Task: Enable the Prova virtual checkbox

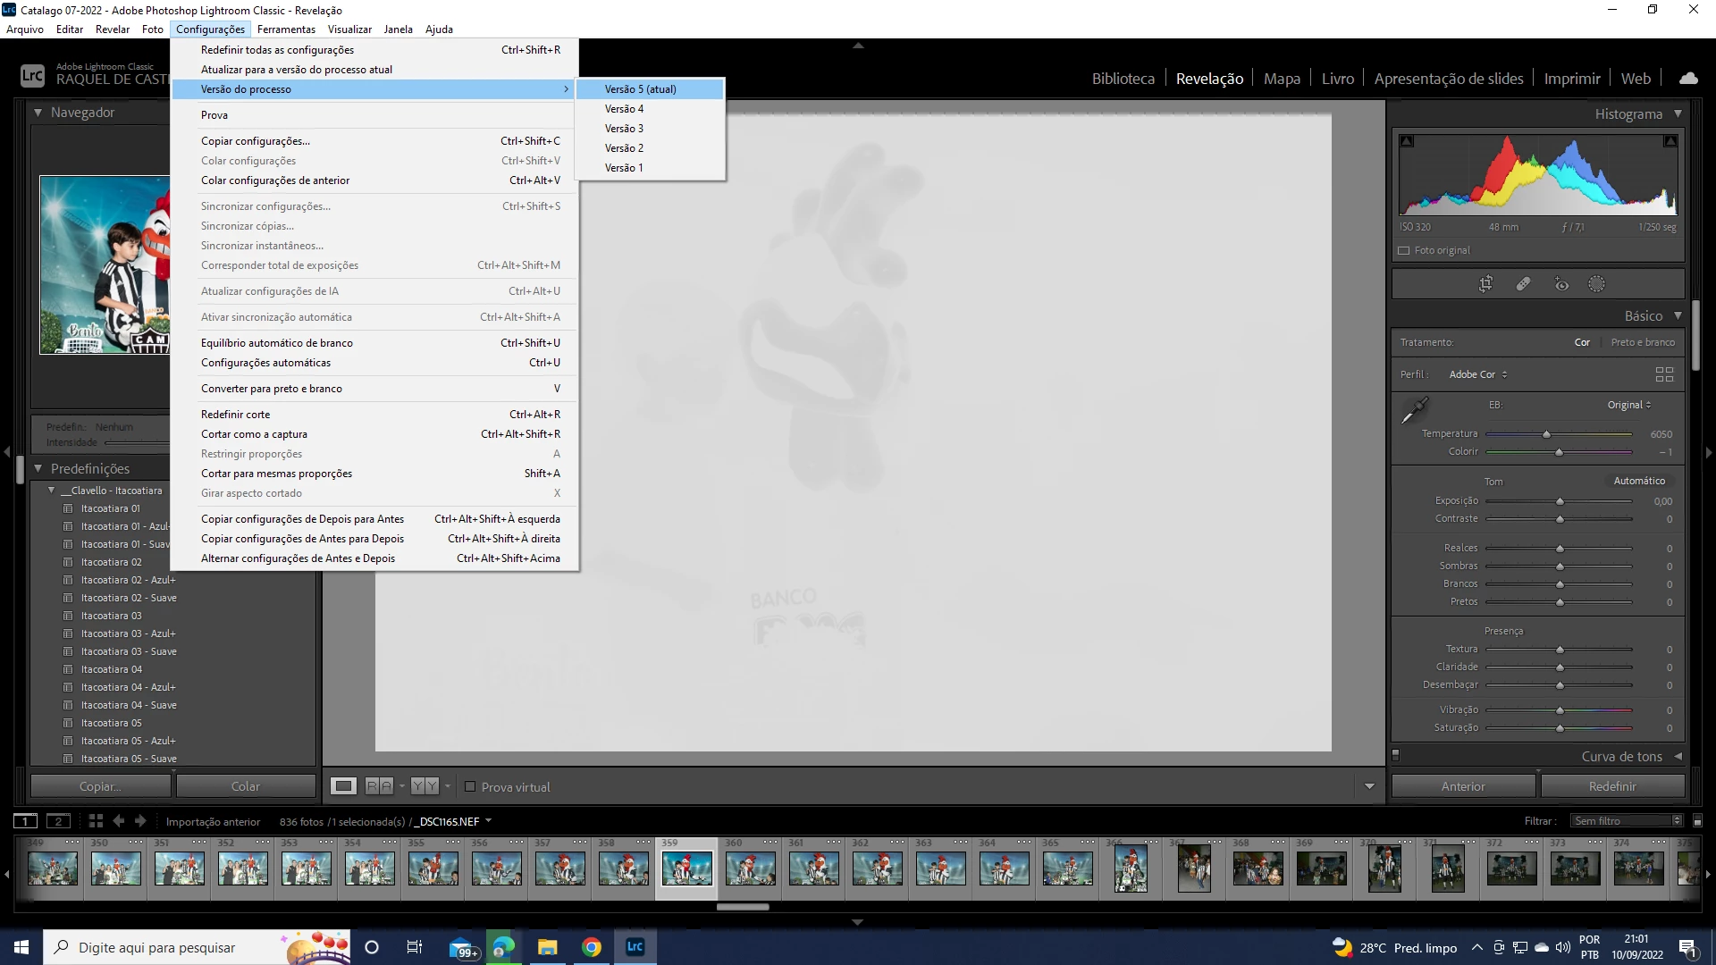Action: click(470, 786)
